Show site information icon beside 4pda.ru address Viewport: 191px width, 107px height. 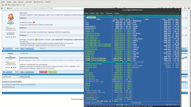(5, 8)
